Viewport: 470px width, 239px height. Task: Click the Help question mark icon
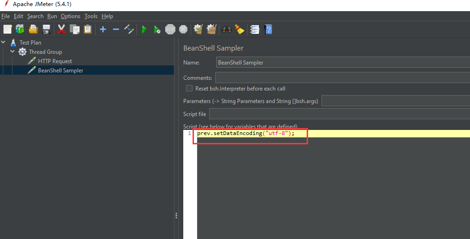[268, 29]
